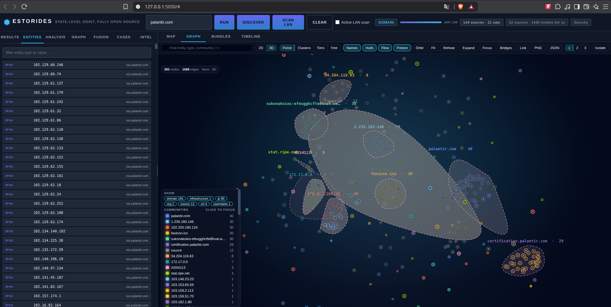This screenshot has height=307, width=611.
Task: Toggle Freeze layout
Action: (x=402, y=48)
